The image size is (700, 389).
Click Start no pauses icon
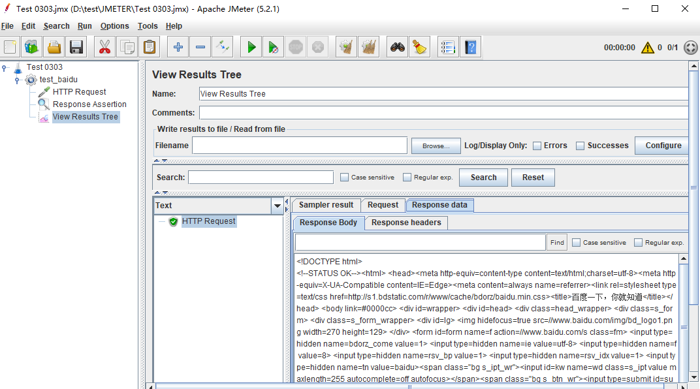273,47
